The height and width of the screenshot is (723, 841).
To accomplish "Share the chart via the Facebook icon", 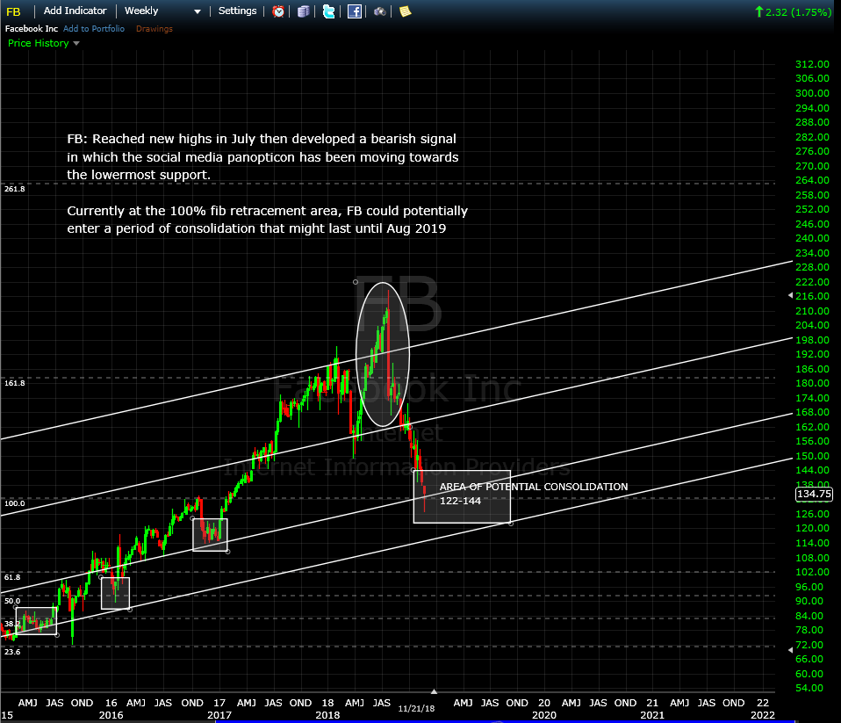I will [355, 11].
